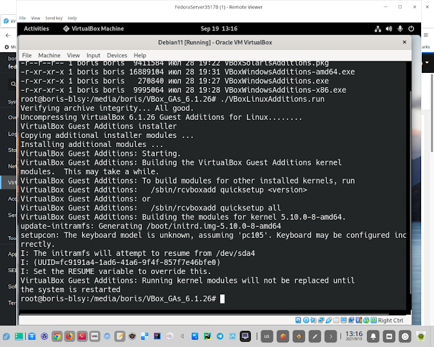Screen dimensions: 434x347
Task: Open the File menu in Remote Viewer
Action: point(23,18)
